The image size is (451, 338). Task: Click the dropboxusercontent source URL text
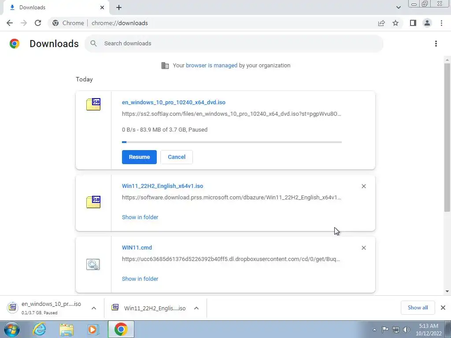[x=231, y=259]
